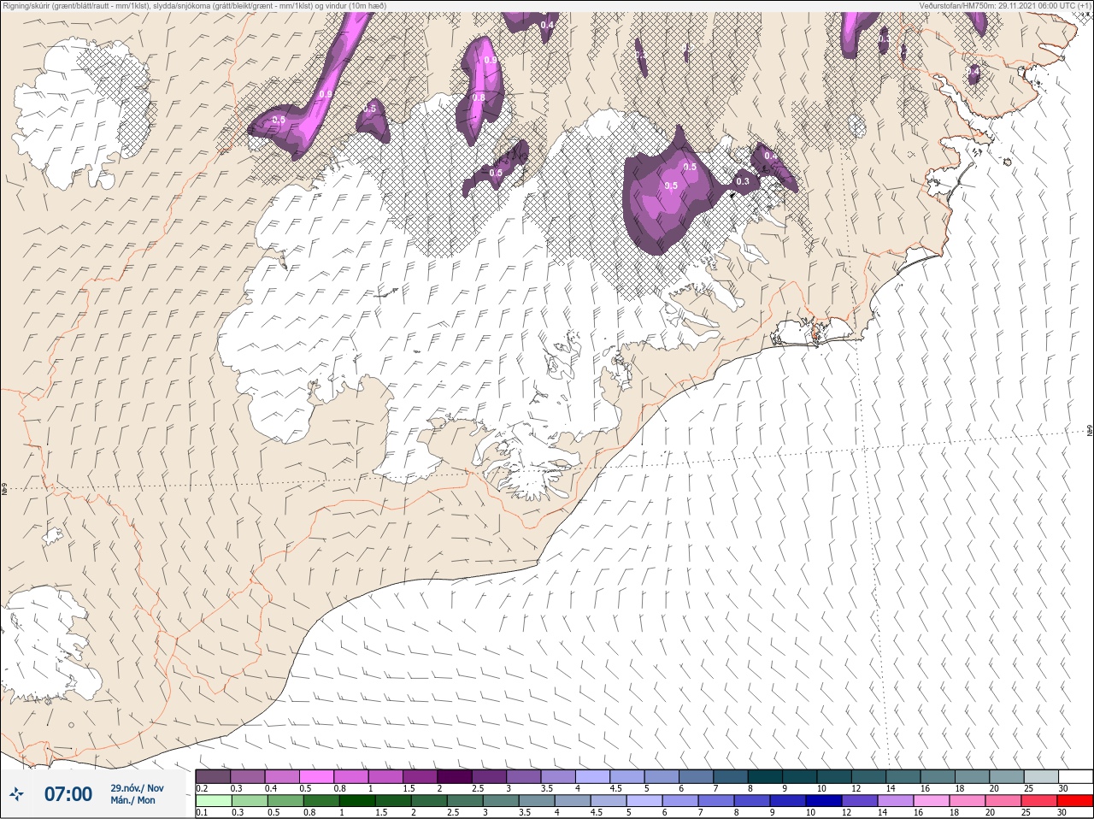Click the '29.nóv./ Nov' date text
The image size is (1094, 819).
coord(137,788)
